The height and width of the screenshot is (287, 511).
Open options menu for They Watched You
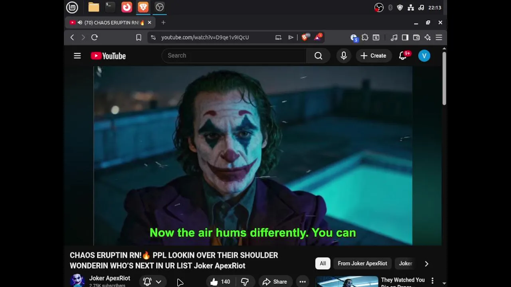pyautogui.click(x=432, y=281)
